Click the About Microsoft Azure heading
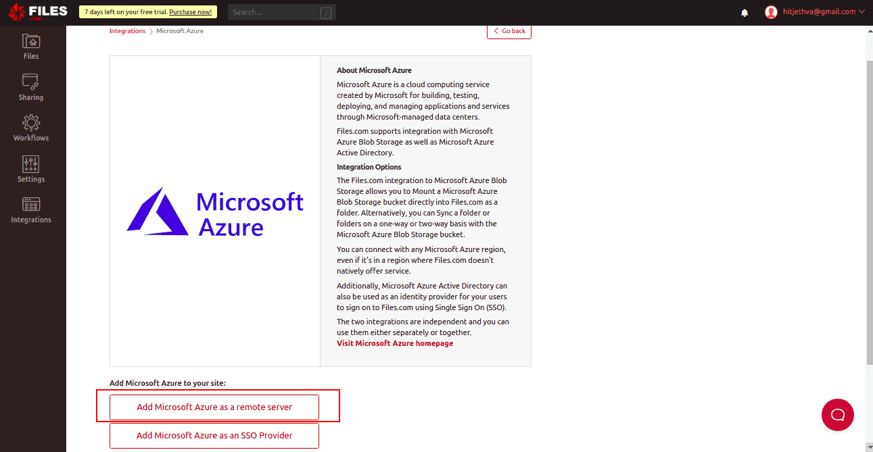The image size is (873, 452). [x=374, y=70]
